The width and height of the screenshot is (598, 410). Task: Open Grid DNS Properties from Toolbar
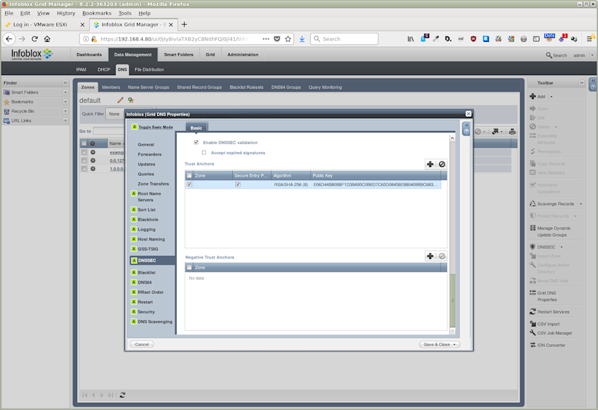546,296
